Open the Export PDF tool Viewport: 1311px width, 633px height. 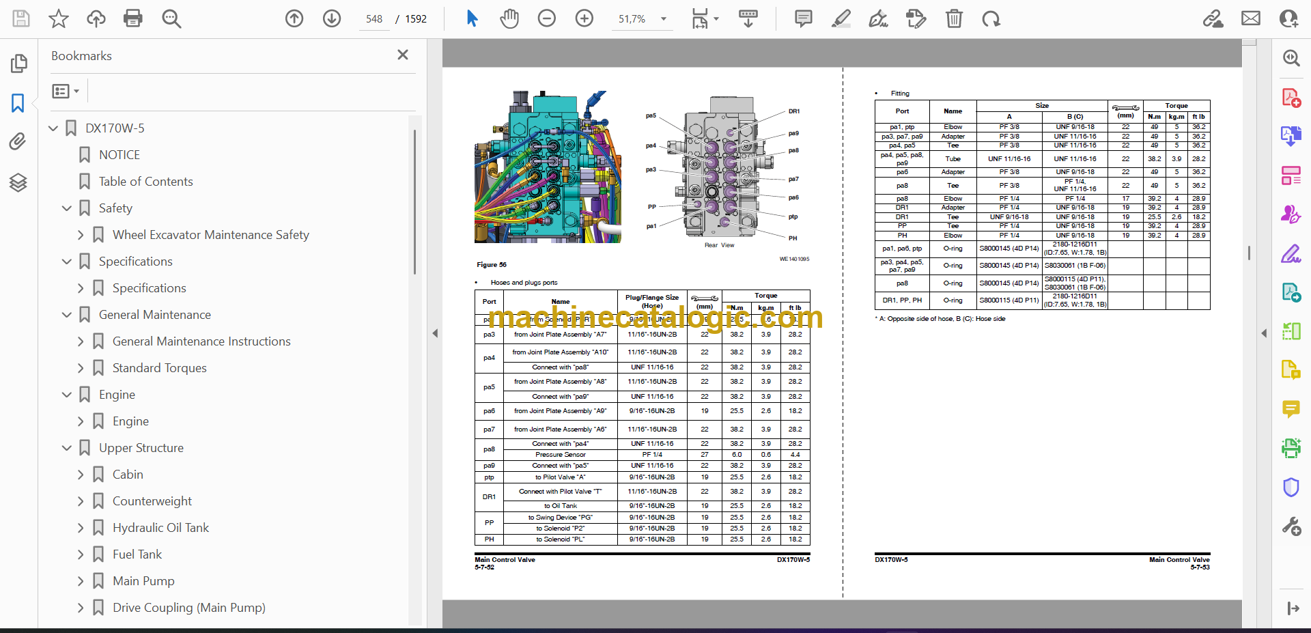(1291, 136)
